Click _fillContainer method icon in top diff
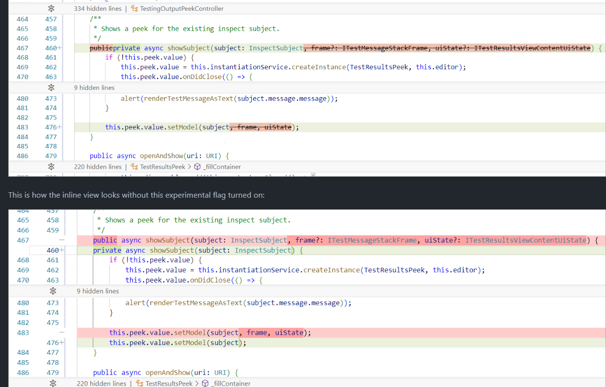The height and width of the screenshot is (387, 606). (197, 167)
